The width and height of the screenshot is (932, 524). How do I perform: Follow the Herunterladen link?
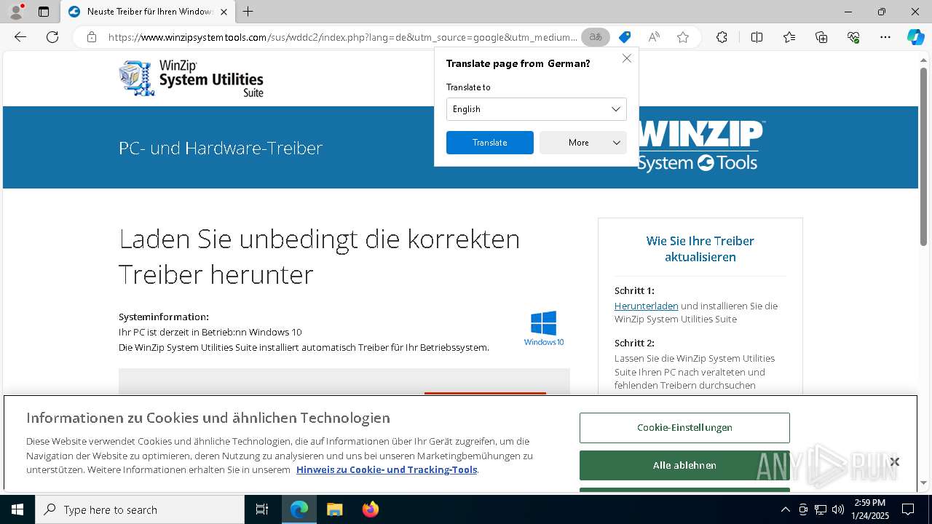646,306
